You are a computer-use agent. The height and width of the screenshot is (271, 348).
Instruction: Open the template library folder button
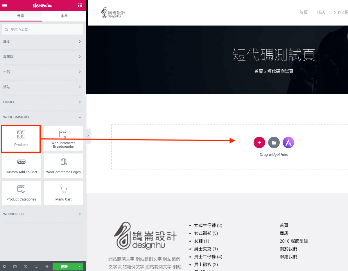[274, 142]
